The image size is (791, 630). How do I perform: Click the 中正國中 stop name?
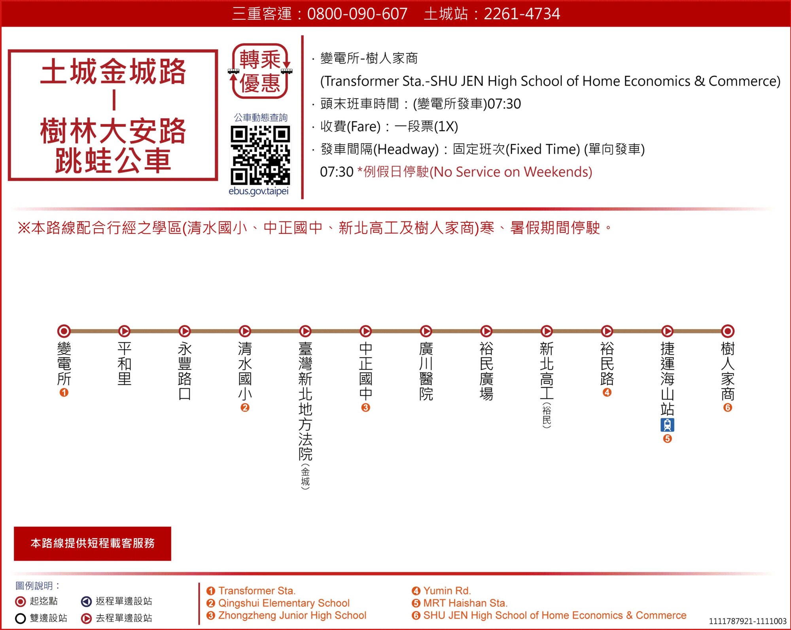365,371
